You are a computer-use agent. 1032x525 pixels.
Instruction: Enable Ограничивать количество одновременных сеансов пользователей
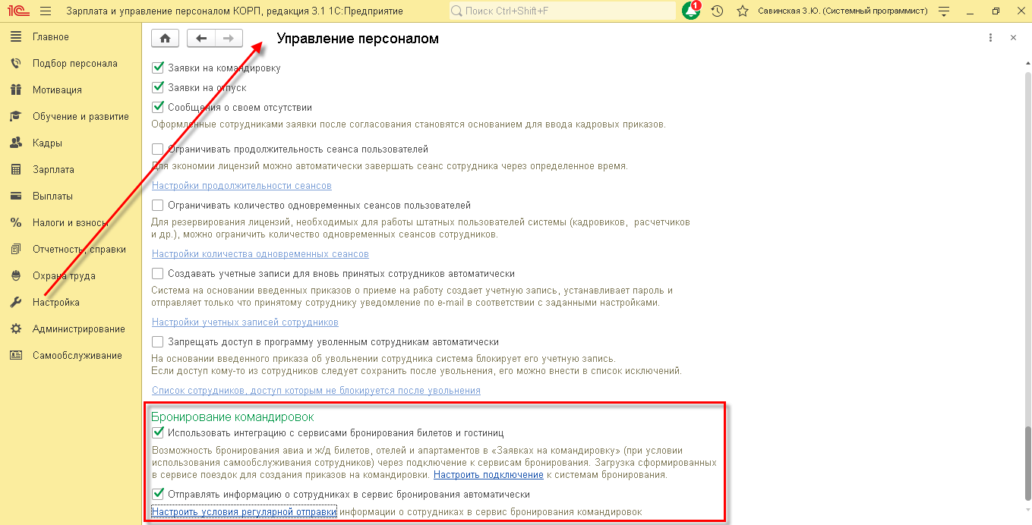pyautogui.click(x=158, y=206)
